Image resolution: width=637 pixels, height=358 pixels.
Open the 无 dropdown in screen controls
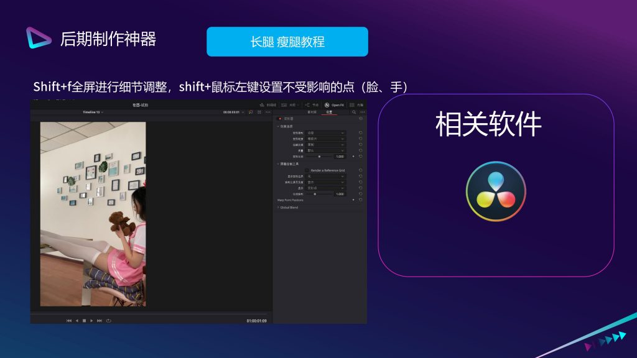tap(325, 176)
